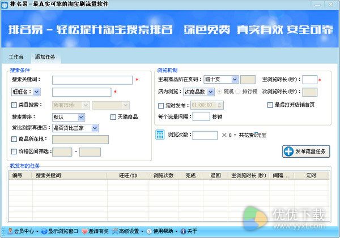340x238 pixels.
Task: Click the 发布流量任务 button
Action: (306, 152)
